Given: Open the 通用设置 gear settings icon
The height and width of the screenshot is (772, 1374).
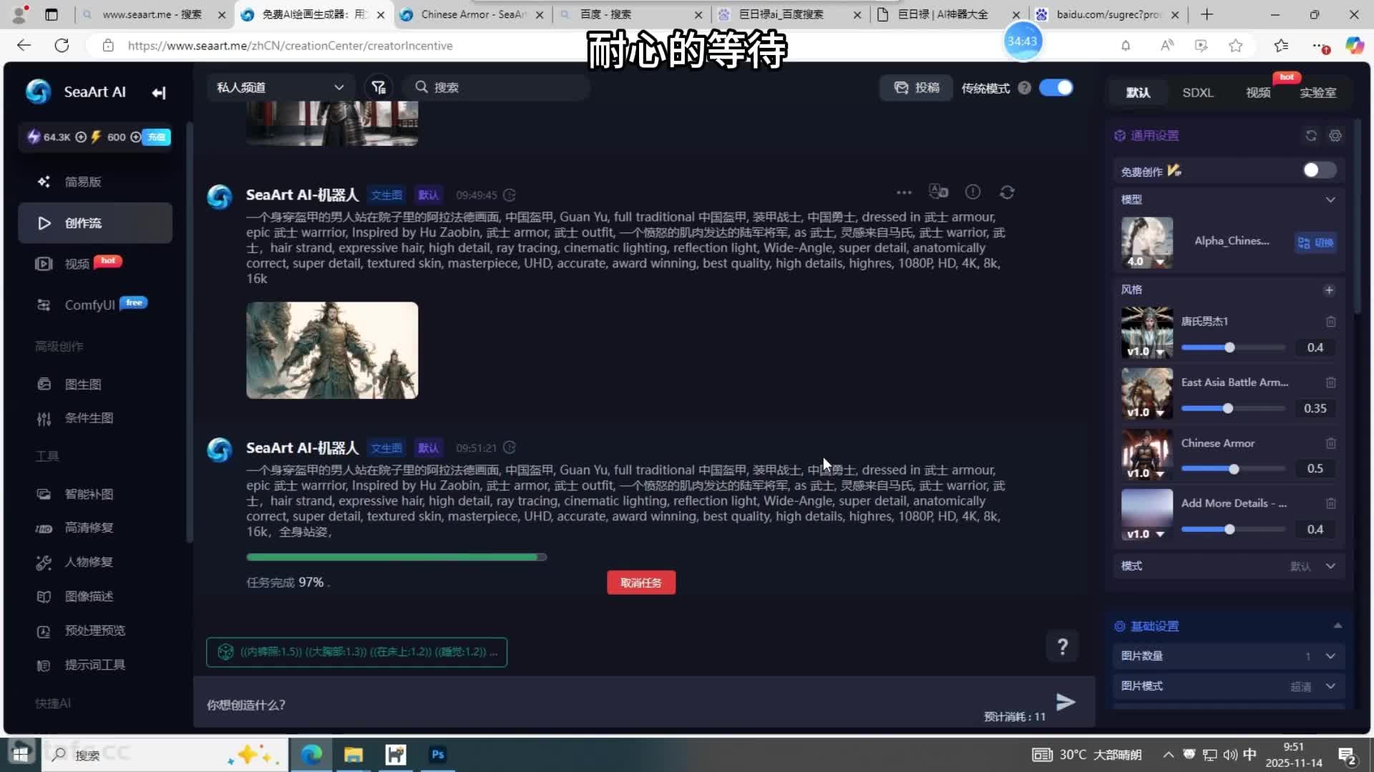Looking at the screenshot, I should coord(1335,135).
